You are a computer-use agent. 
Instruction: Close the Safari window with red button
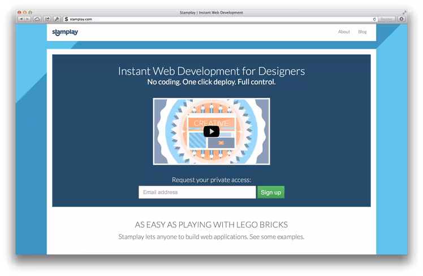pyautogui.click(x=19, y=12)
